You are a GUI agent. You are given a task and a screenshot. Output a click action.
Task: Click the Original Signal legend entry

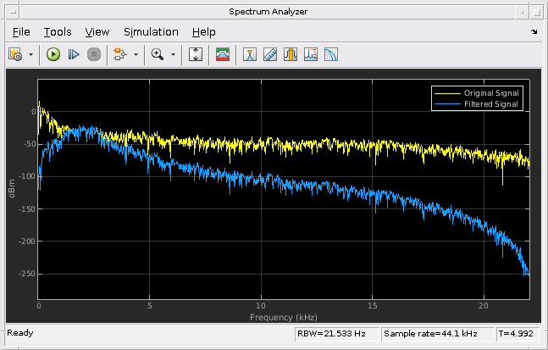pos(491,92)
